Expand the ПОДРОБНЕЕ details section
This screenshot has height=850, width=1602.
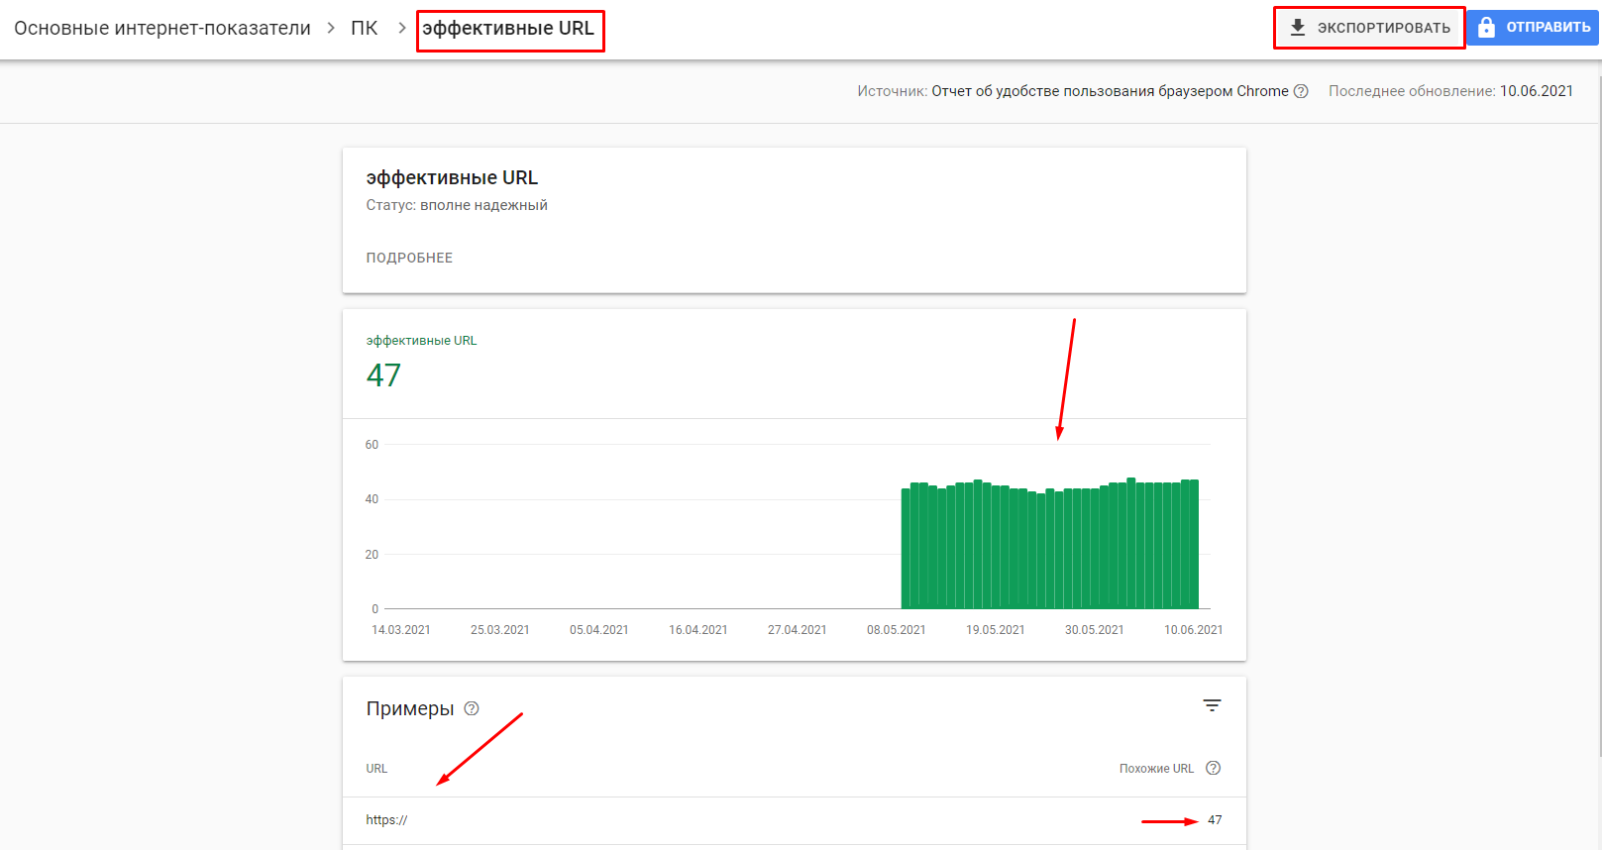tap(409, 258)
